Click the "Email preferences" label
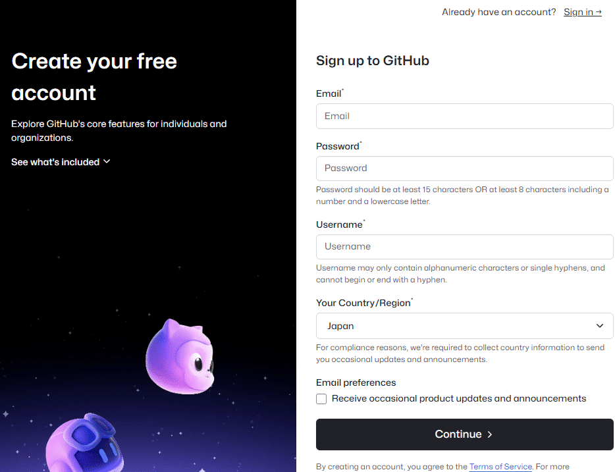Viewport: 615px width, 472px height. click(356, 382)
